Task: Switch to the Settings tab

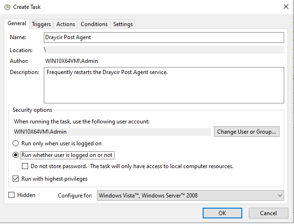Action: (x=123, y=24)
